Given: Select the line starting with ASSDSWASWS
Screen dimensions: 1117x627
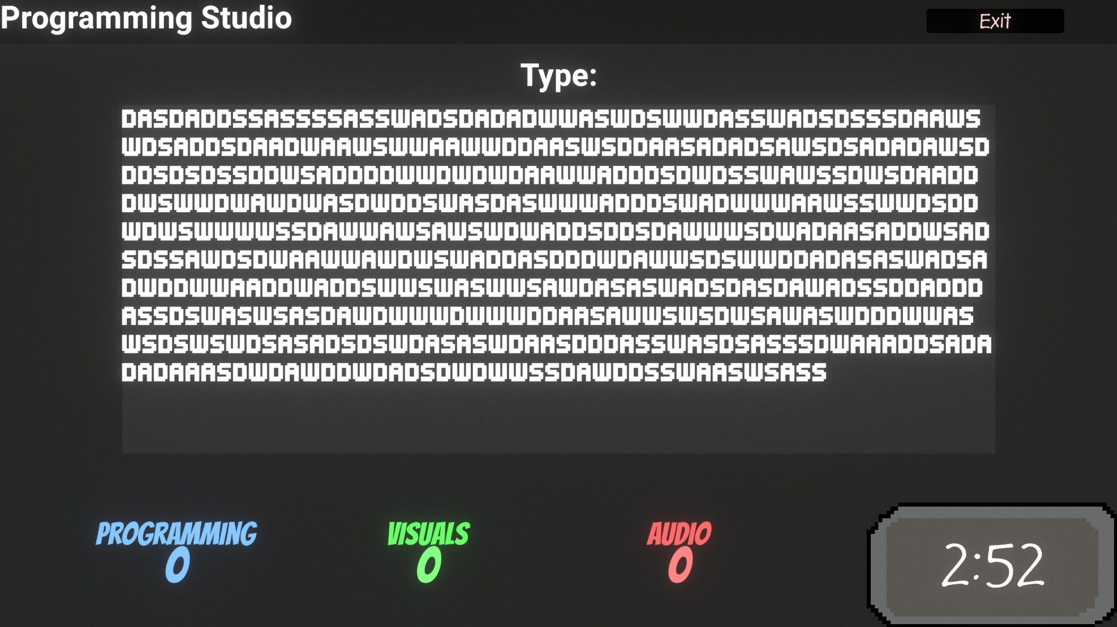Looking at the screenshot, I should [x=547, y=316].
